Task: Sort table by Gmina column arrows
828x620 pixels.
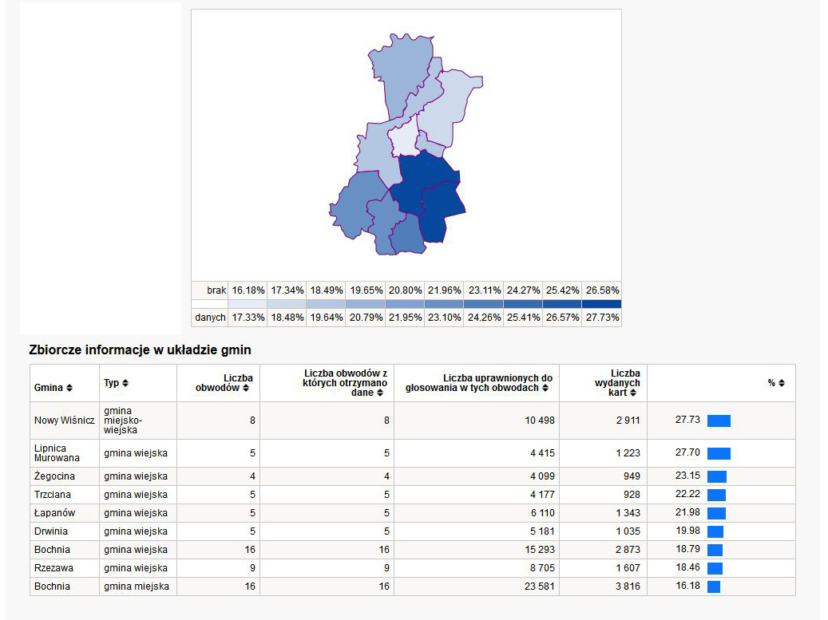Action: [69, 388]
